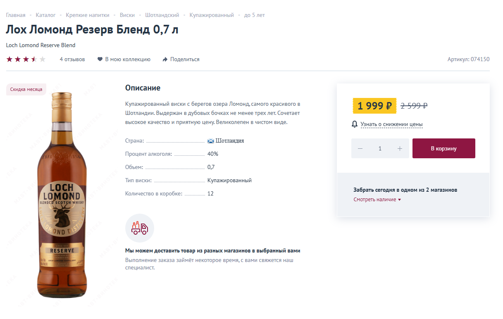The height and width of the screenshot is (319, 503).
Task: Click the delivery truck icon
Action: [139, 228]
